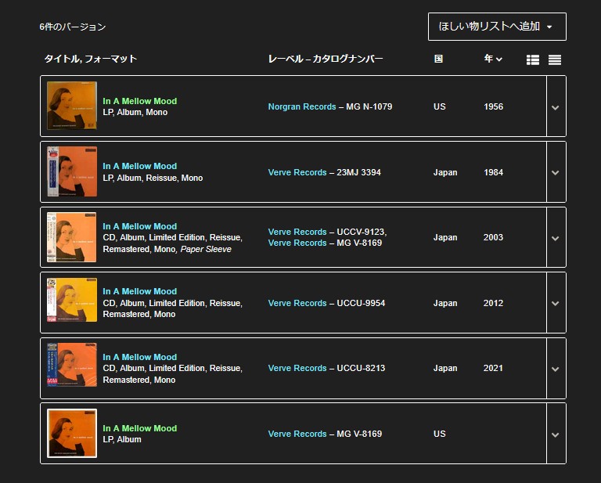Switch to the detailed list view icon
The image size is (601, 483).
point(533,59)
